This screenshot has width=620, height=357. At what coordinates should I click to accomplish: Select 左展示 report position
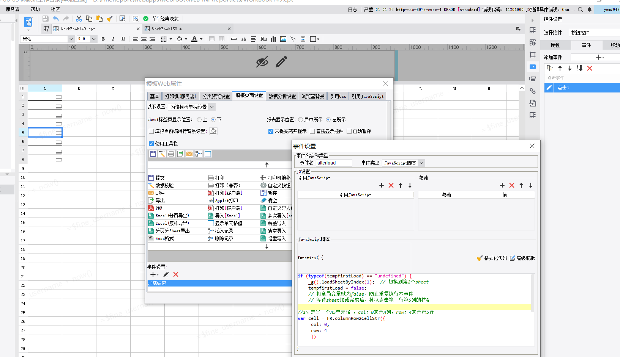(x=328, y=119)
